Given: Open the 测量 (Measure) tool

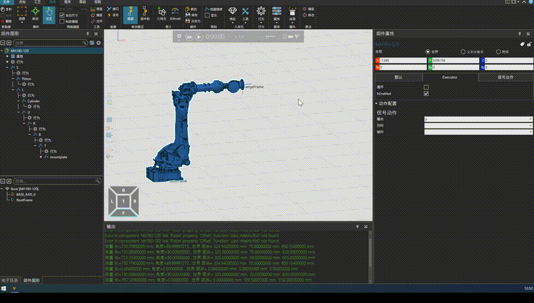Looking at the screenshot, I should [96, 9].
